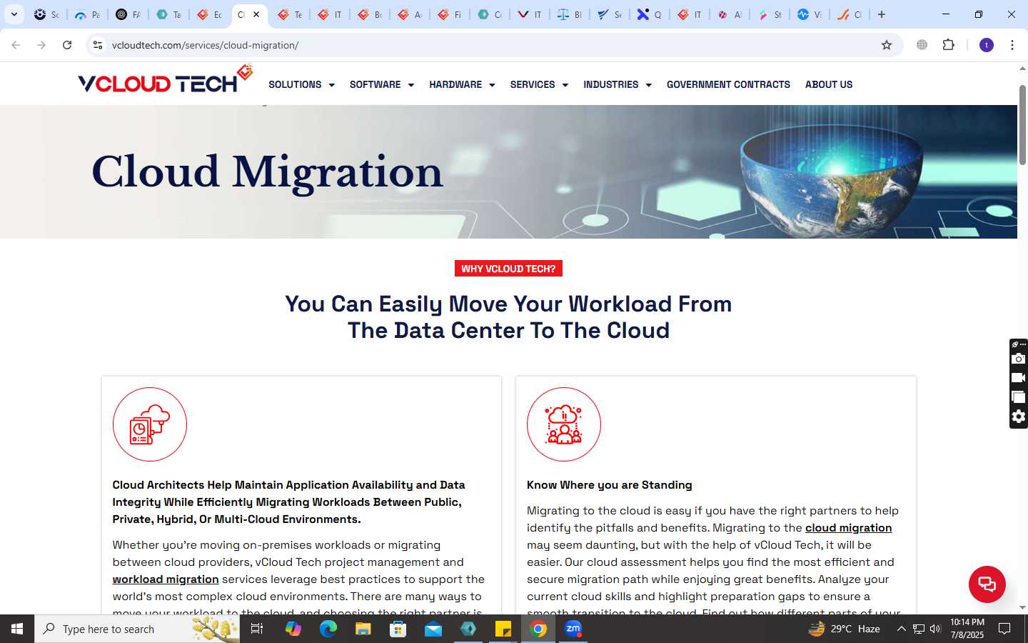1028x643 pixels.
Task: Open the Chrome profile avatar
Action: pos(987,45)
